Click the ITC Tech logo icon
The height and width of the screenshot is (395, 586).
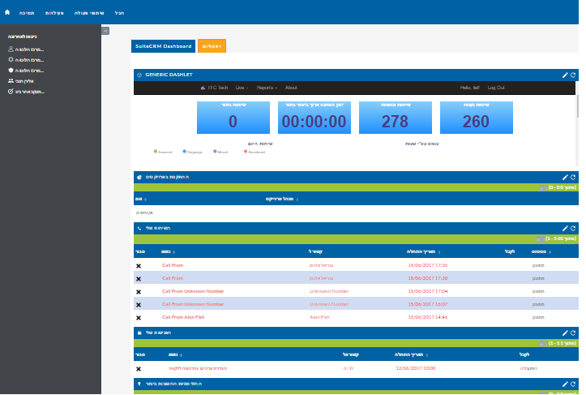coord(203,88)
